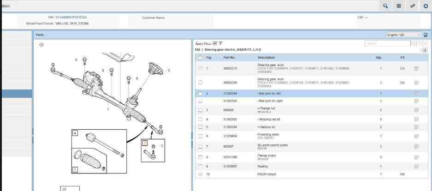This screenshot has width=432, height=191.
Task: Open the English, US language dropdown
Action: (404, 35)
